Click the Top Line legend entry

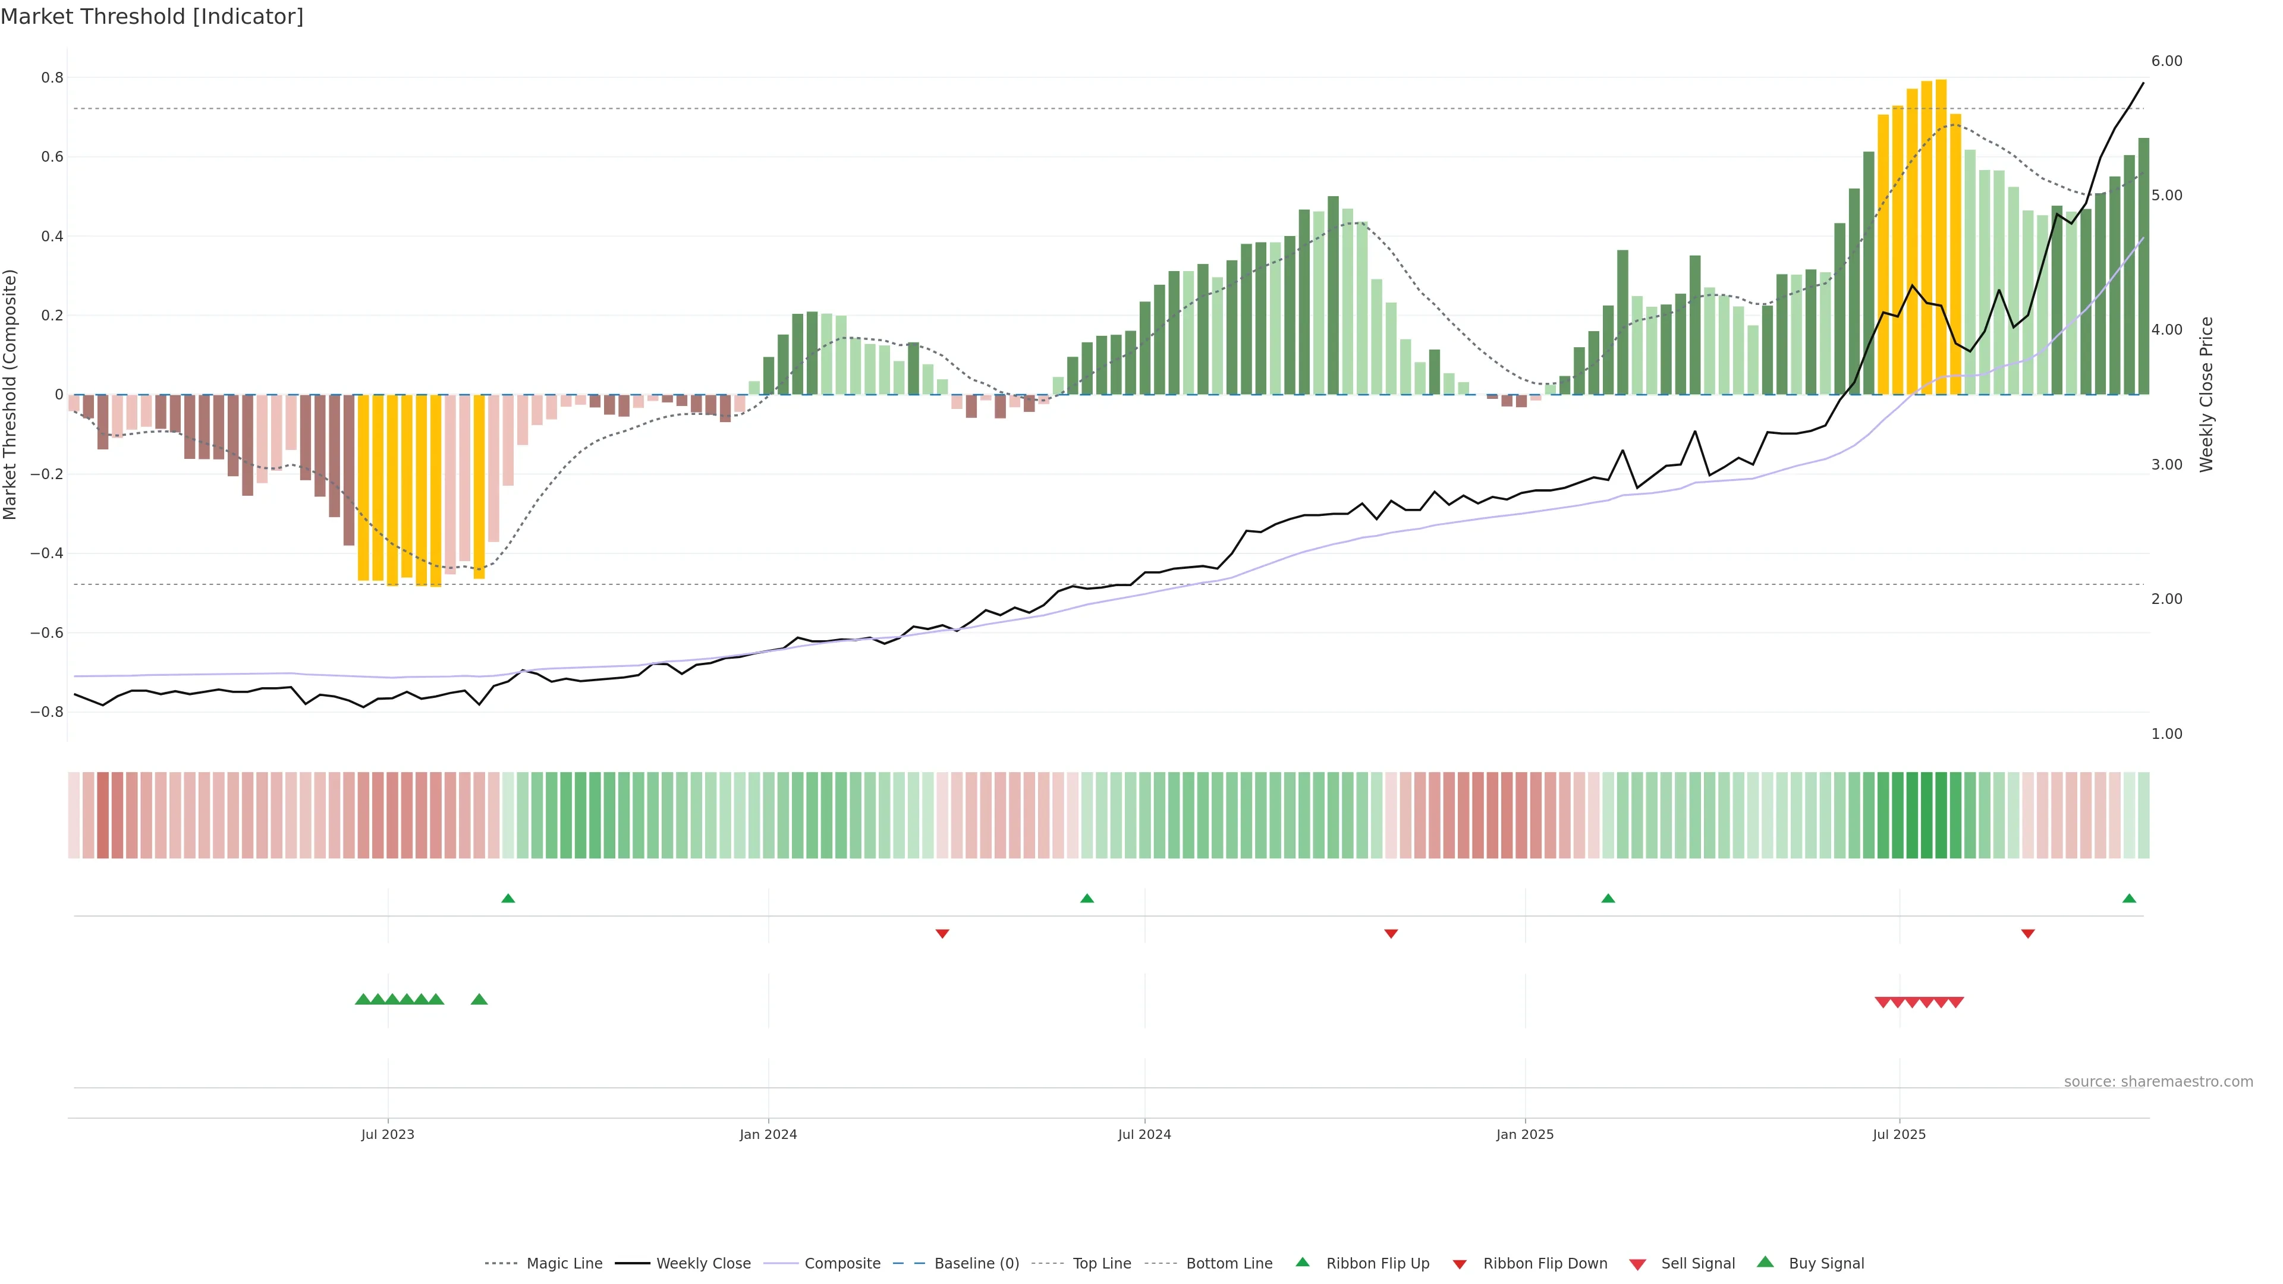pos(1102,1264)
